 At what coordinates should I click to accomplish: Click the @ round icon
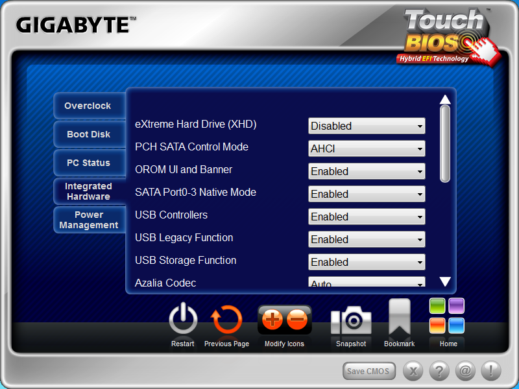pos(465,371)
